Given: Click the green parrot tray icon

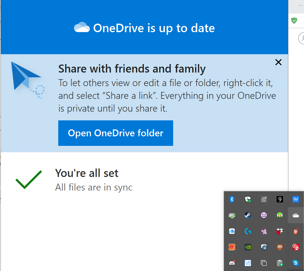Looking at the screenshot, I should (x=280, y=215).
